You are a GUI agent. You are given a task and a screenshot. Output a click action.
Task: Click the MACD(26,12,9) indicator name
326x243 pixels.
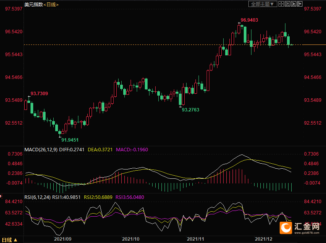[41, 149]
